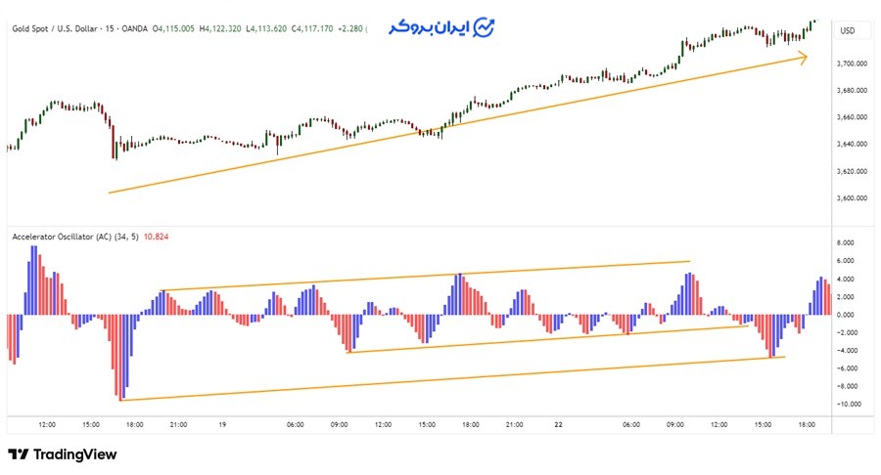Select the lowest orange trend line on oscillator

point(450,378)
